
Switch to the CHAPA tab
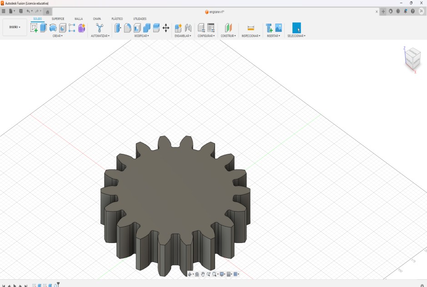[97, 19]
